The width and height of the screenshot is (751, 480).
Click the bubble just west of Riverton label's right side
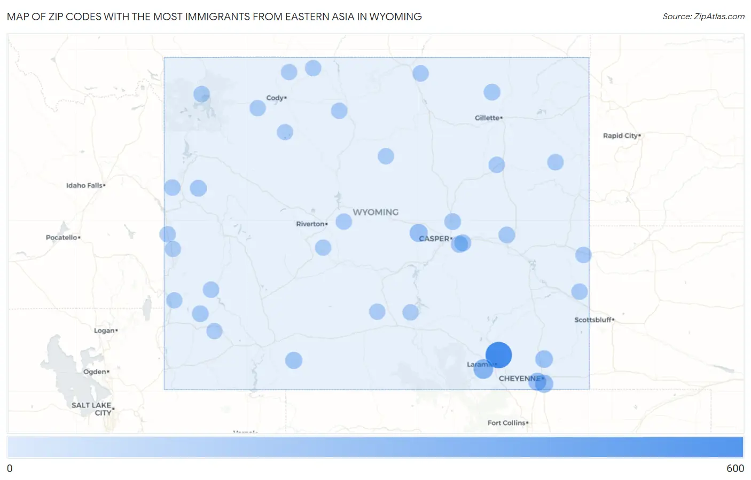[343, 222]
